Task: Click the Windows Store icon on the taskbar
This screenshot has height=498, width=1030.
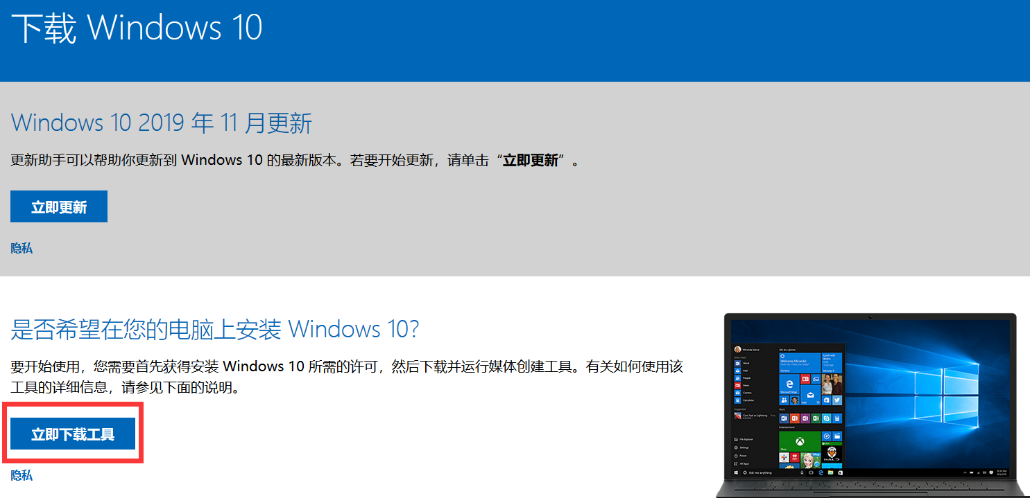Action: (841, 472)
